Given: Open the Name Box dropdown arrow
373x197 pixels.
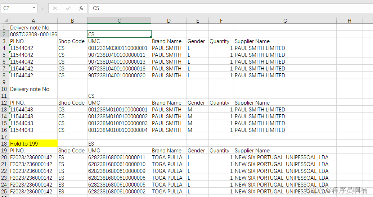Looking at the screenshot, I should (34, 8).
